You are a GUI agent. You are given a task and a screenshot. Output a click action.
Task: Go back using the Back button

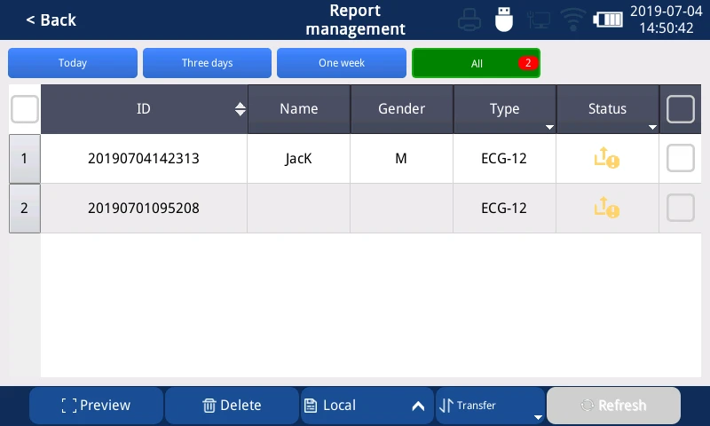pyautogui.click(x=51, y=20)
